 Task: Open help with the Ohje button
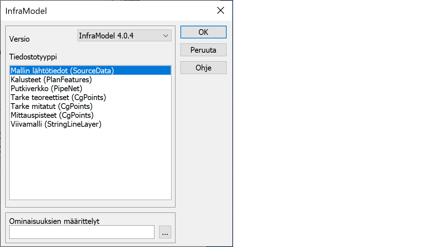[203, 68]
